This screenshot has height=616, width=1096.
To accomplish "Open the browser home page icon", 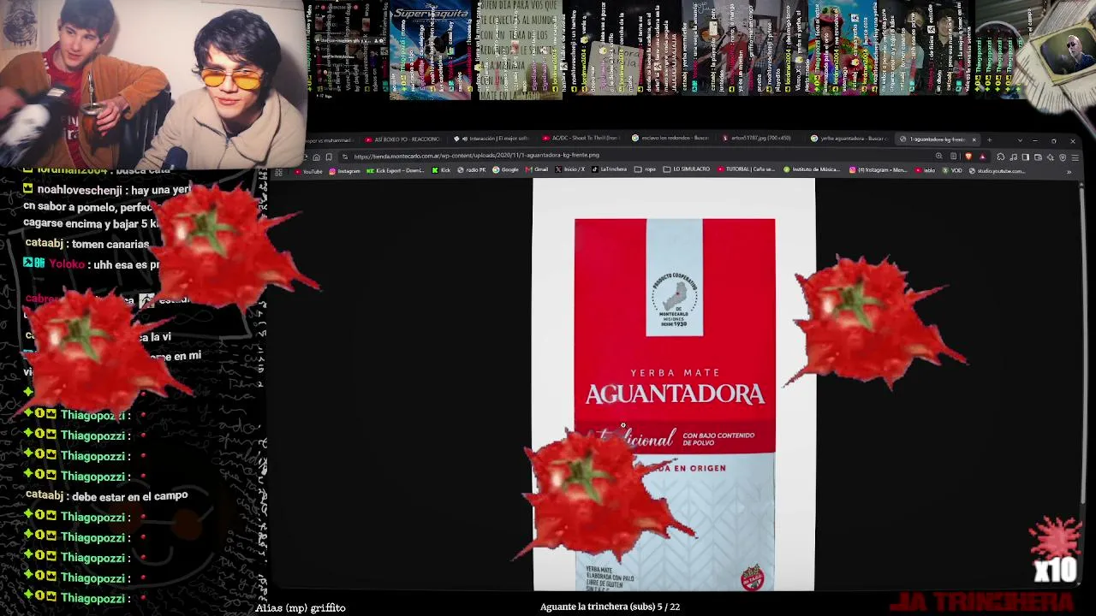I will point(316,157).
